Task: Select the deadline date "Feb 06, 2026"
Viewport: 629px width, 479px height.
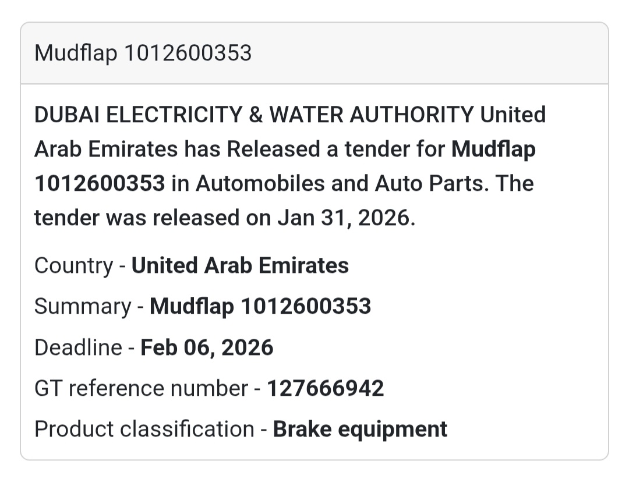Action: tap(207, 347)
